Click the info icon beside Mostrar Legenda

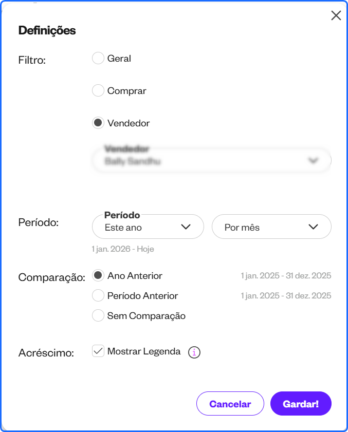(x=194, y=352)
